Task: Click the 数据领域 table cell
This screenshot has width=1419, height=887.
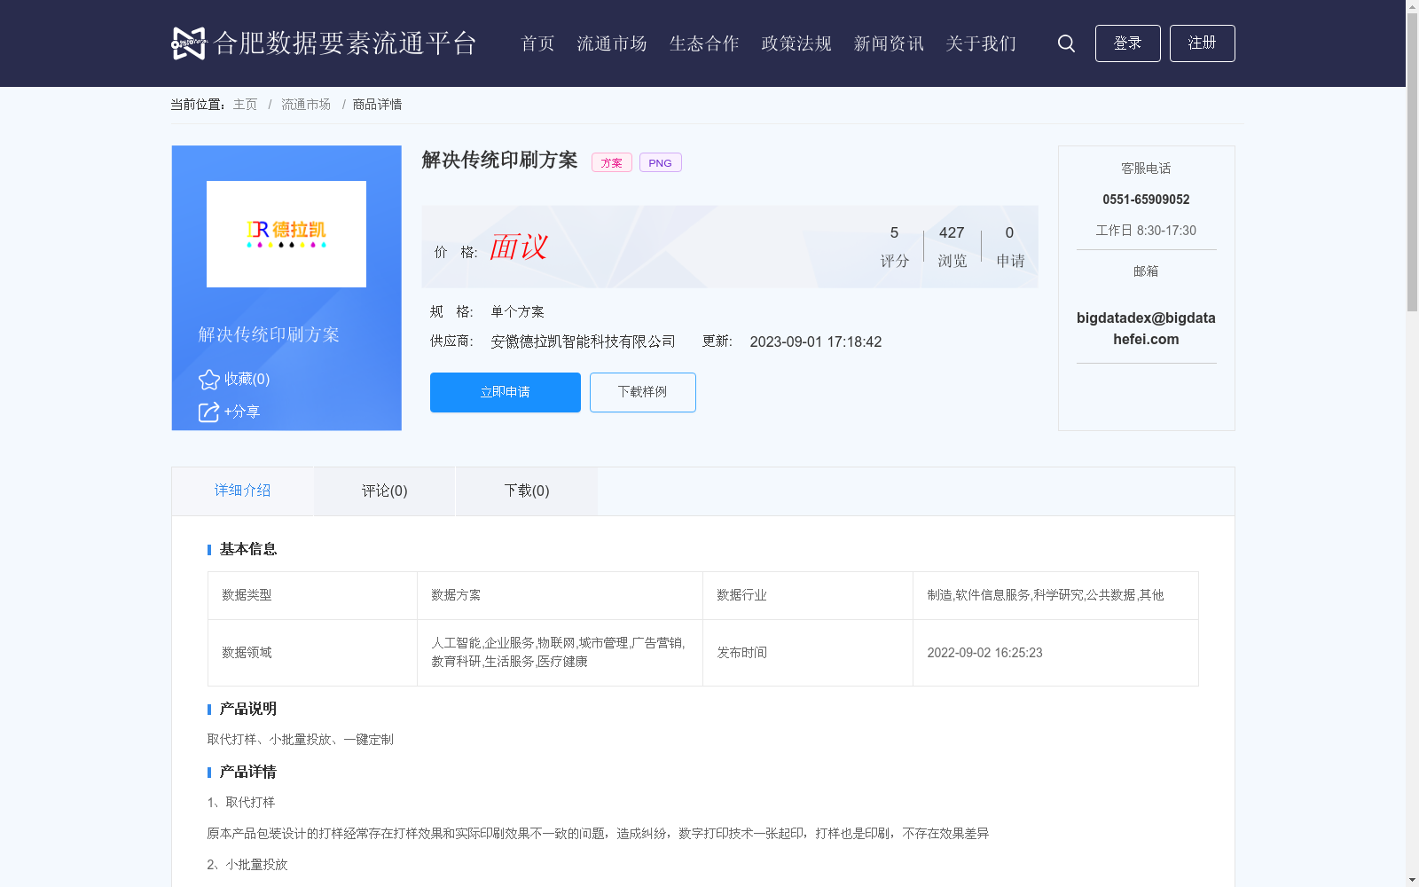Action: (312, 653)
